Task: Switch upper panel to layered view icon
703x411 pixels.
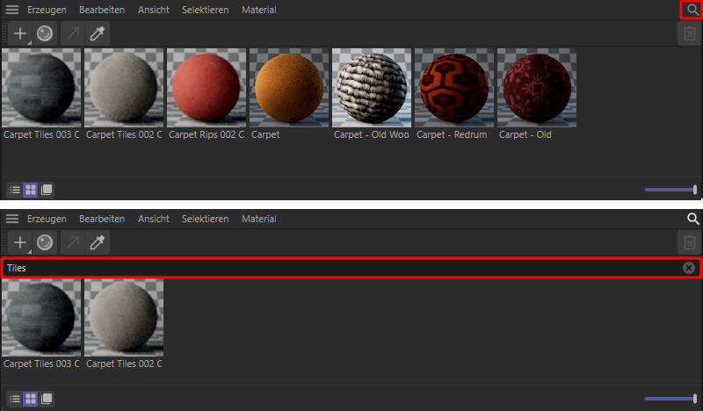Action: [47, 190]
